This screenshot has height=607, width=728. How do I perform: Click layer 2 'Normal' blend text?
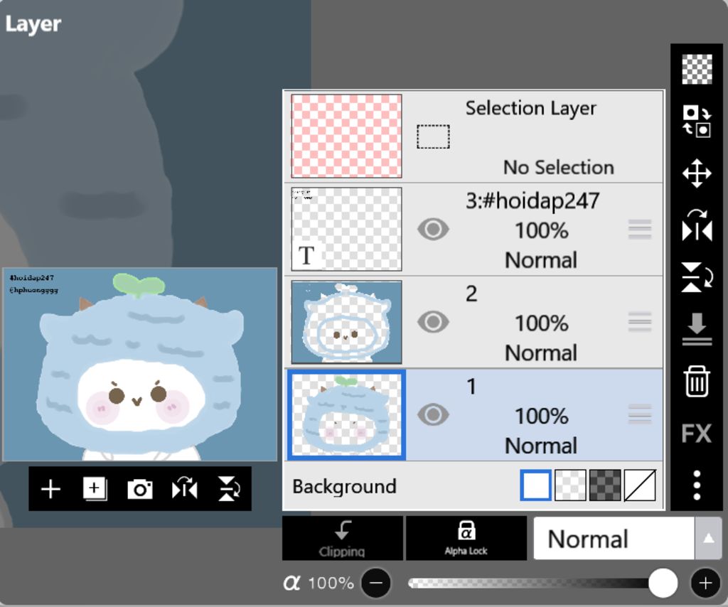541,353
